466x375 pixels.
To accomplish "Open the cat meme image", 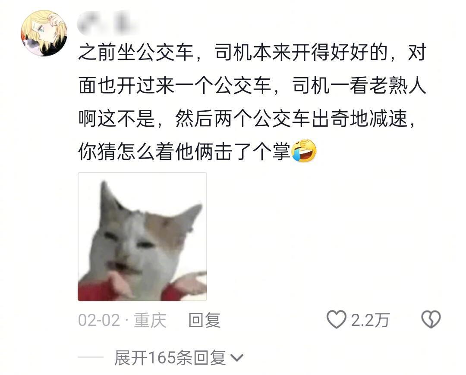I will (142, 237).
